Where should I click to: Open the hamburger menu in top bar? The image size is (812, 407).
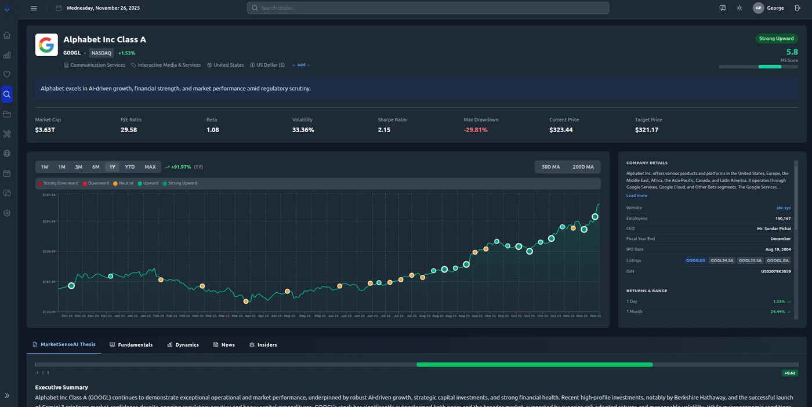[34, 8]
